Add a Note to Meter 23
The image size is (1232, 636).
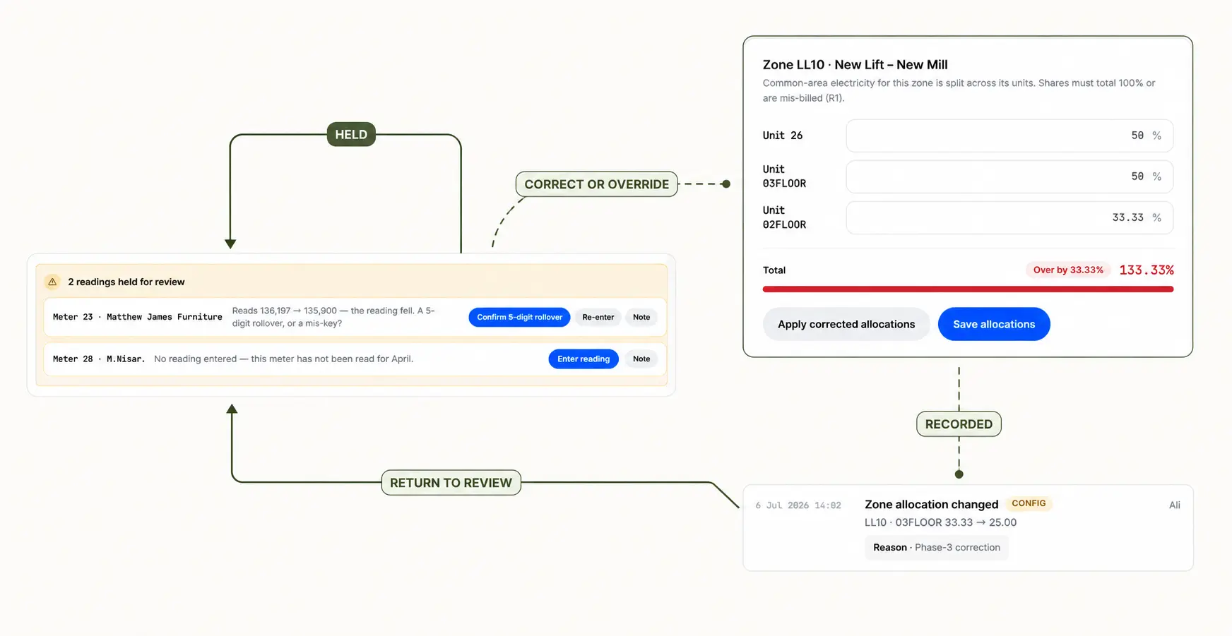(x=641, y=317)
